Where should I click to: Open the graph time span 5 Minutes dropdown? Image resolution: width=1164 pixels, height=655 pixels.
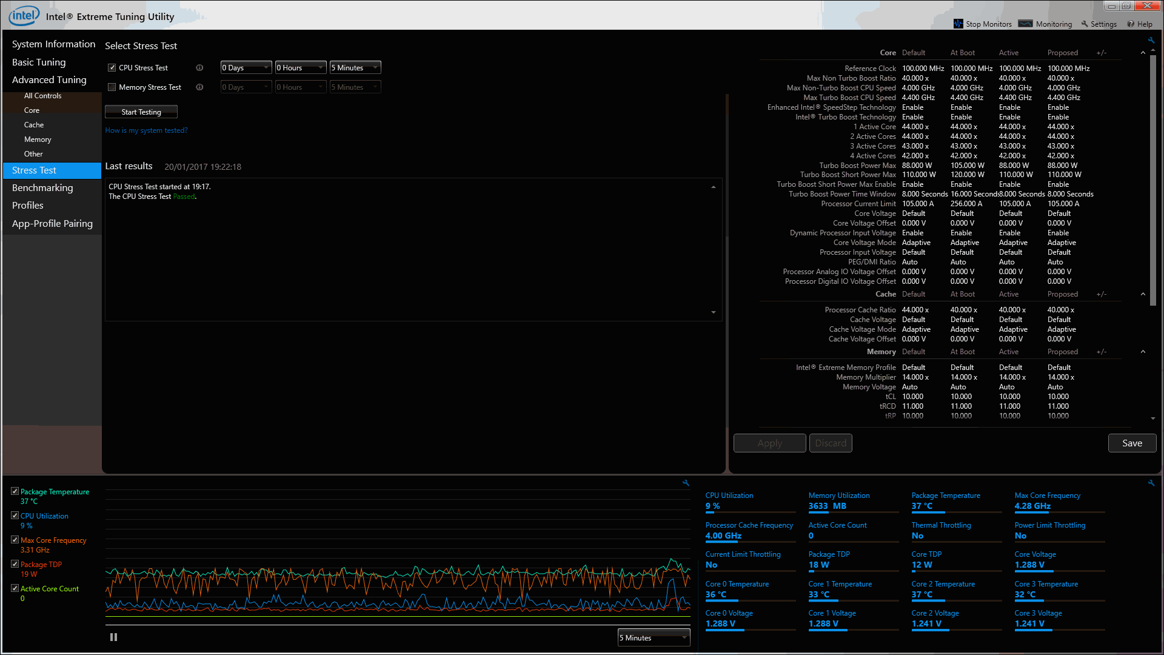(x=654, y=637)
